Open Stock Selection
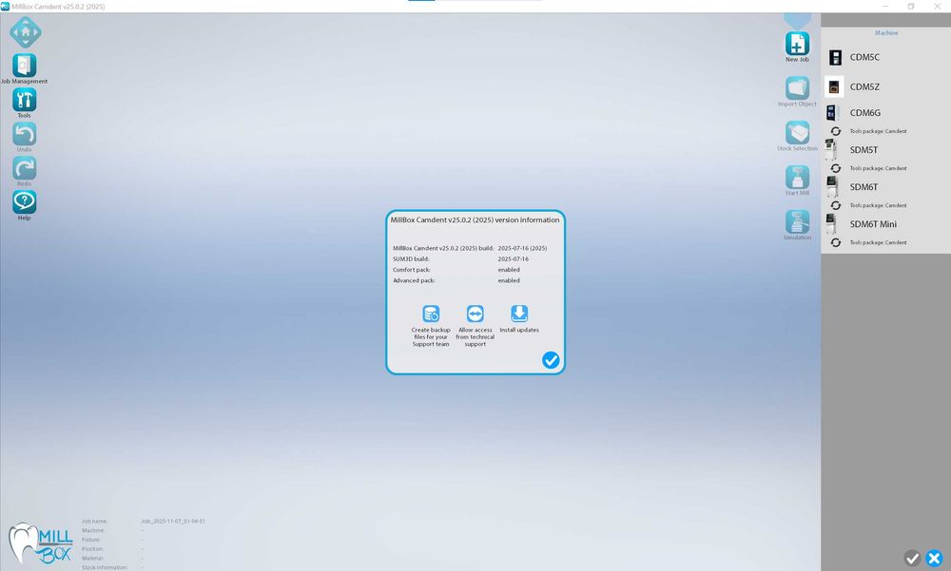951x571 pixels. [797, 133]
